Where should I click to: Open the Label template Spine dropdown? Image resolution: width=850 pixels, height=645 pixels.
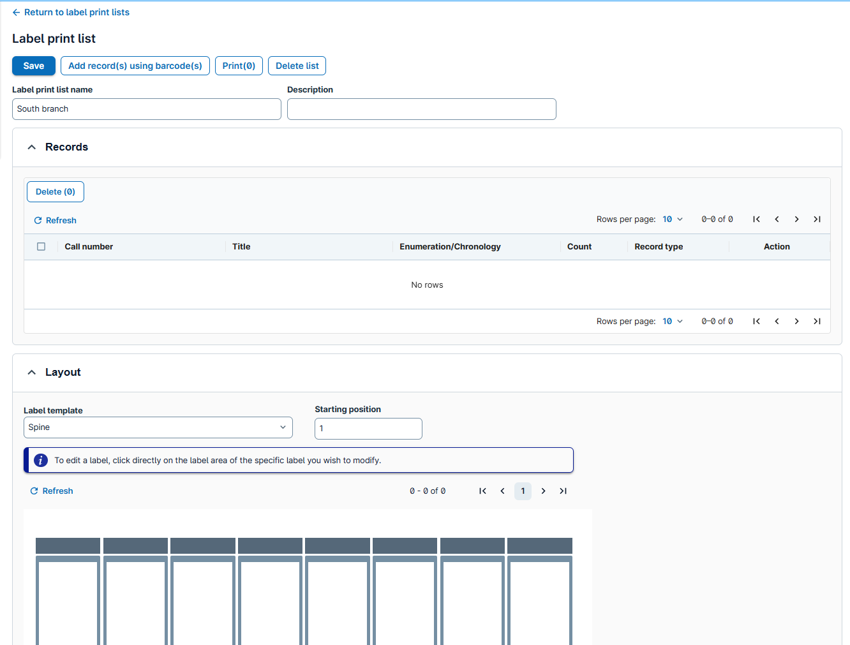click(158, 427)
